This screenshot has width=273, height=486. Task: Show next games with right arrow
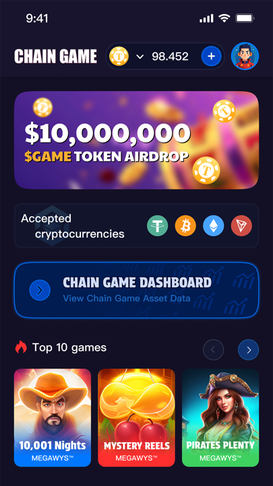(248, 350)
